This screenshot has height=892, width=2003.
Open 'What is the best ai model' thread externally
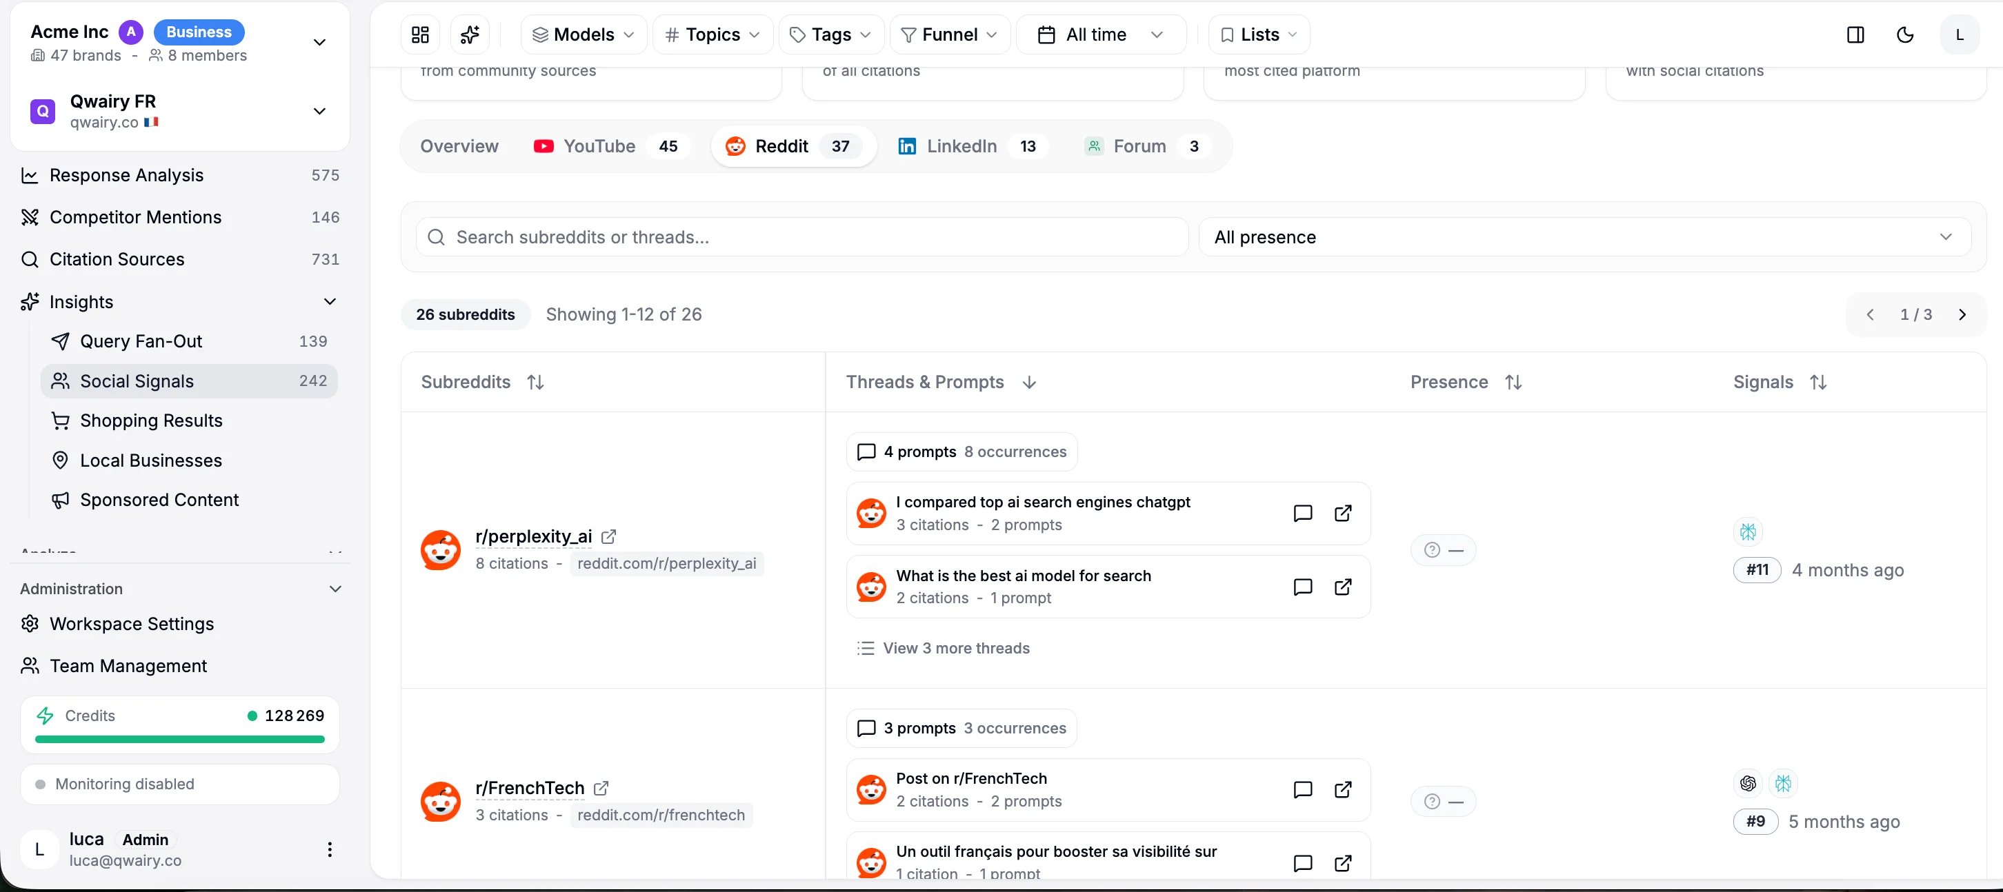pyautogui.click(x=1343, y=587)
